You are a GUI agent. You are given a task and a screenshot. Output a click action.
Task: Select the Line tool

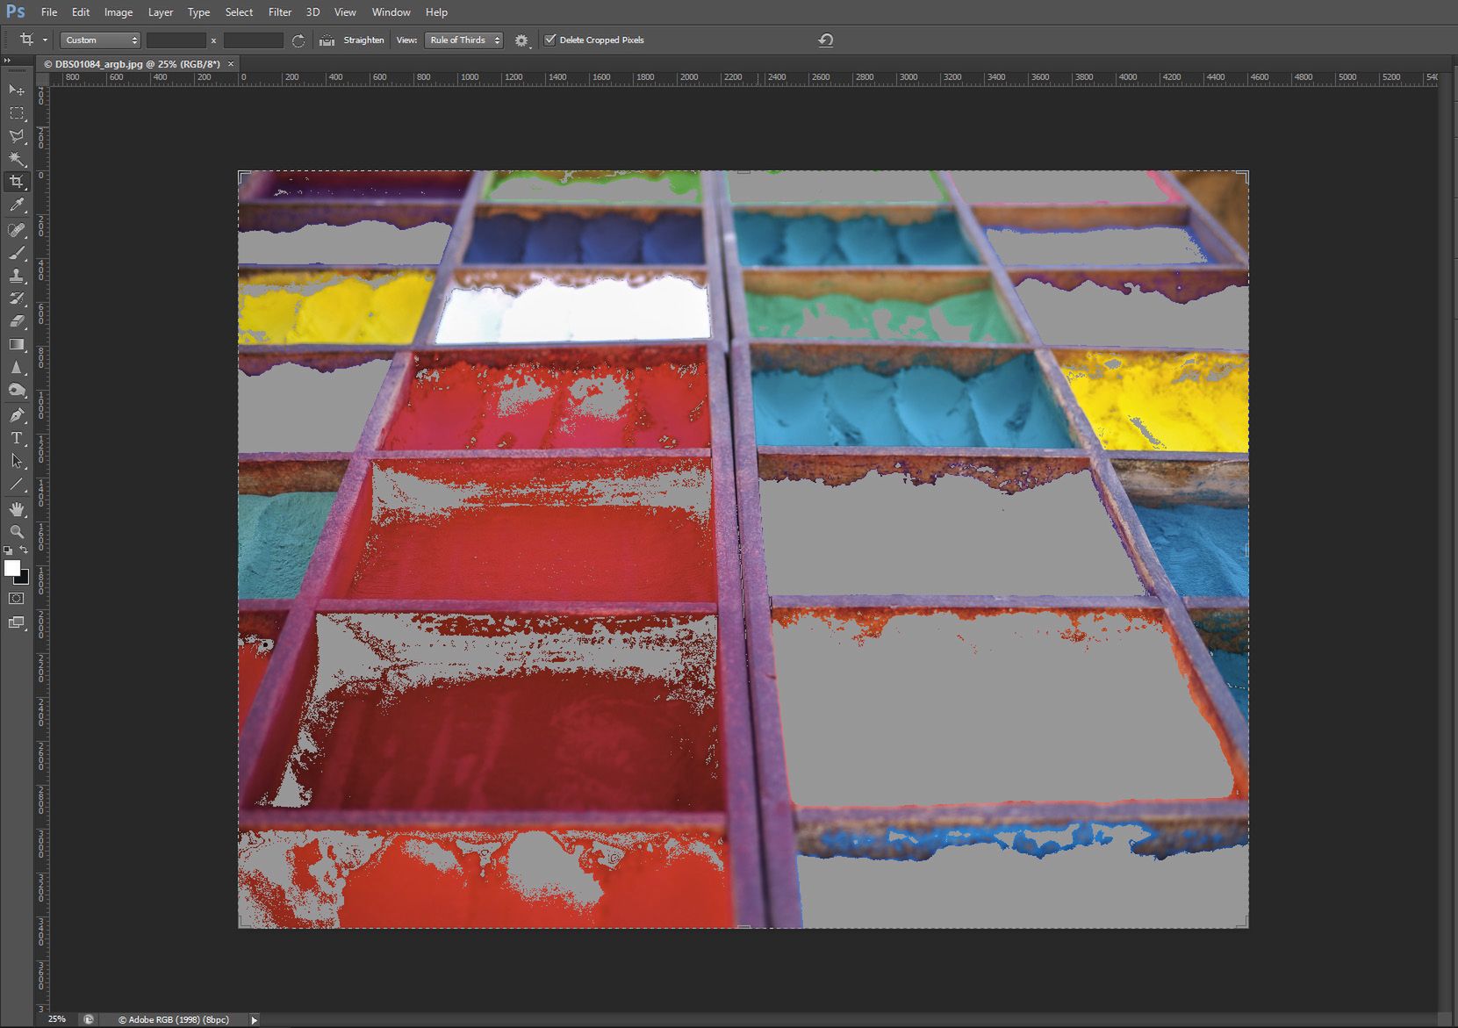coord(17,484)
